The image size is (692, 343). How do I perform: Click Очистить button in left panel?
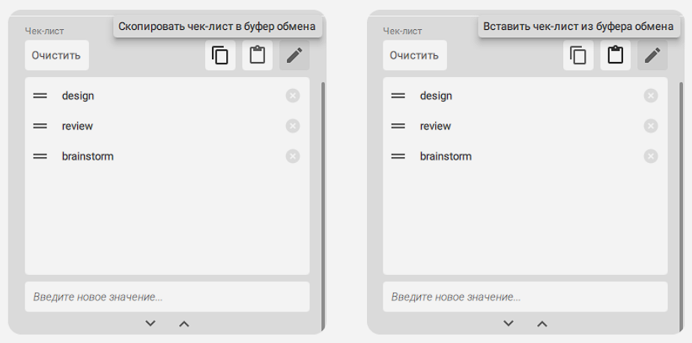tap(56, 55)
